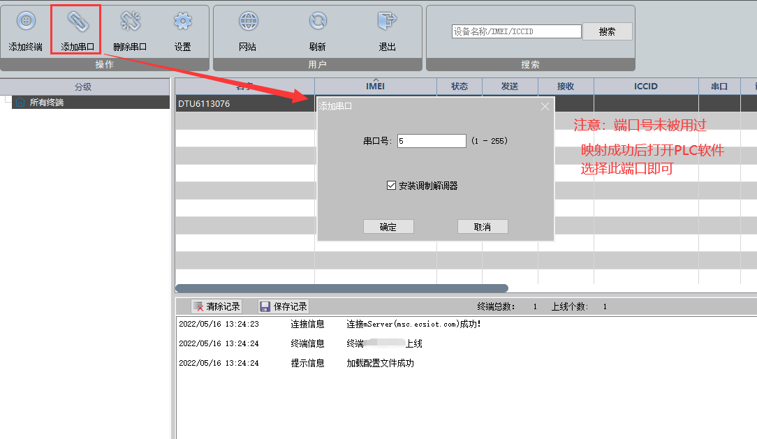The image size is (757, 439).
Task: Select the 所有终端 home tree node
Action: click(x=91, y=103)
